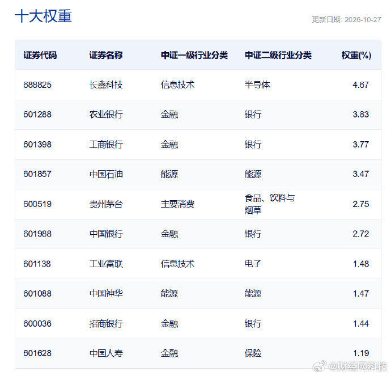
Task: Click the name 工业富联
Action: (106, 264)
